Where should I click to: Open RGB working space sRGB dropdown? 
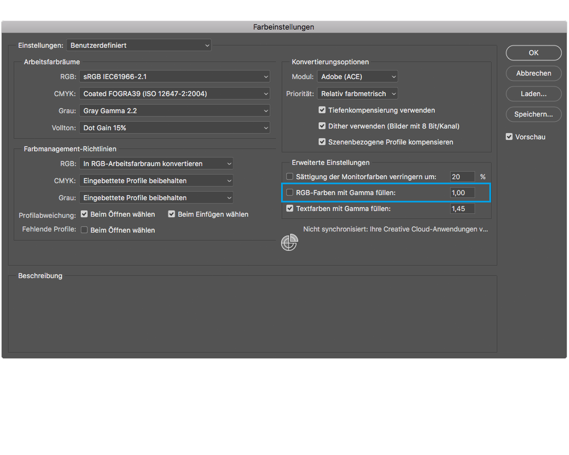(175, 76)
